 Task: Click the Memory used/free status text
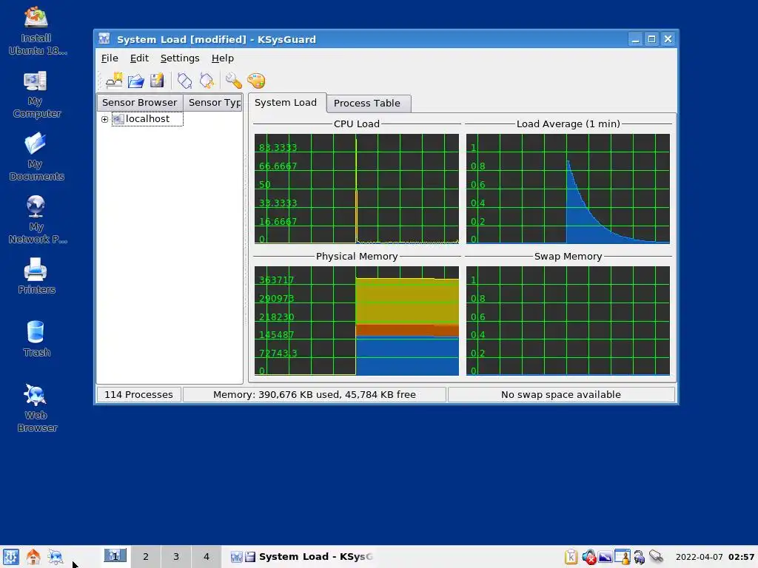pyautogui.click(x=314, y=395)
